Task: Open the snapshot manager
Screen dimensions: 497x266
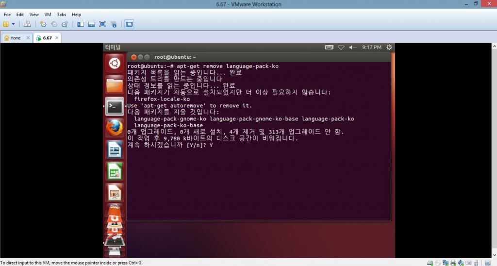Action: [x=65, y=24]
